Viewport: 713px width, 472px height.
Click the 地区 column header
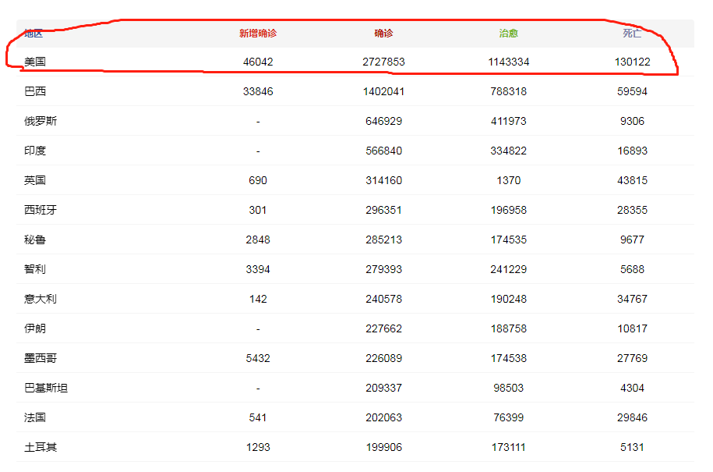coord(34,34)
